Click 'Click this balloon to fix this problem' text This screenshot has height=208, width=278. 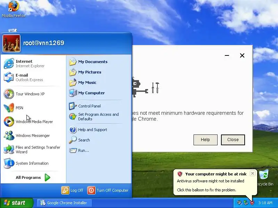(x=206, y=190)
